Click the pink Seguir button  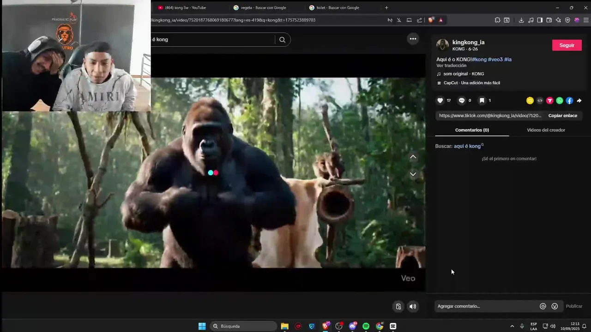click(567, 45)
